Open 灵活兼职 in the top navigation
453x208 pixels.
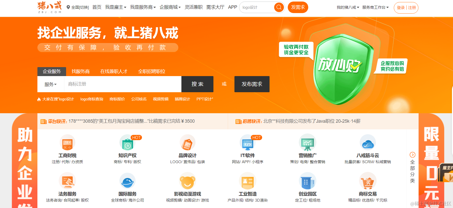coord(193,7)
